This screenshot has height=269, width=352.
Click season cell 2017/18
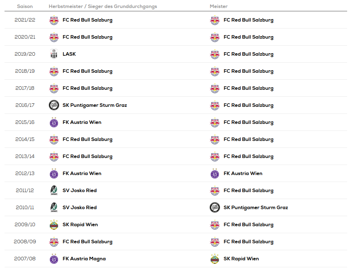(x=25, y=88)
